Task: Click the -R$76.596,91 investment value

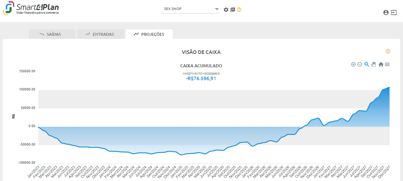Action: [201, 79]
